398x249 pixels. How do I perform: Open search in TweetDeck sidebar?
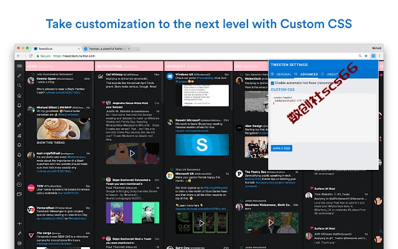click(x=19, y=86)
